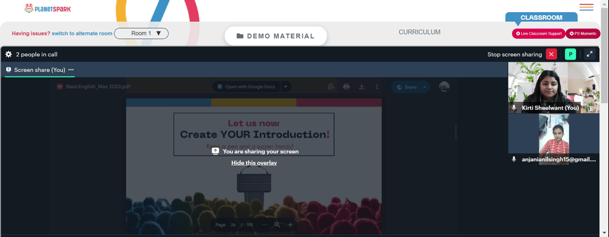Click Stop screen sharing text
The height and width of the screenshot is (237, 609).
(x=515, y=55)
